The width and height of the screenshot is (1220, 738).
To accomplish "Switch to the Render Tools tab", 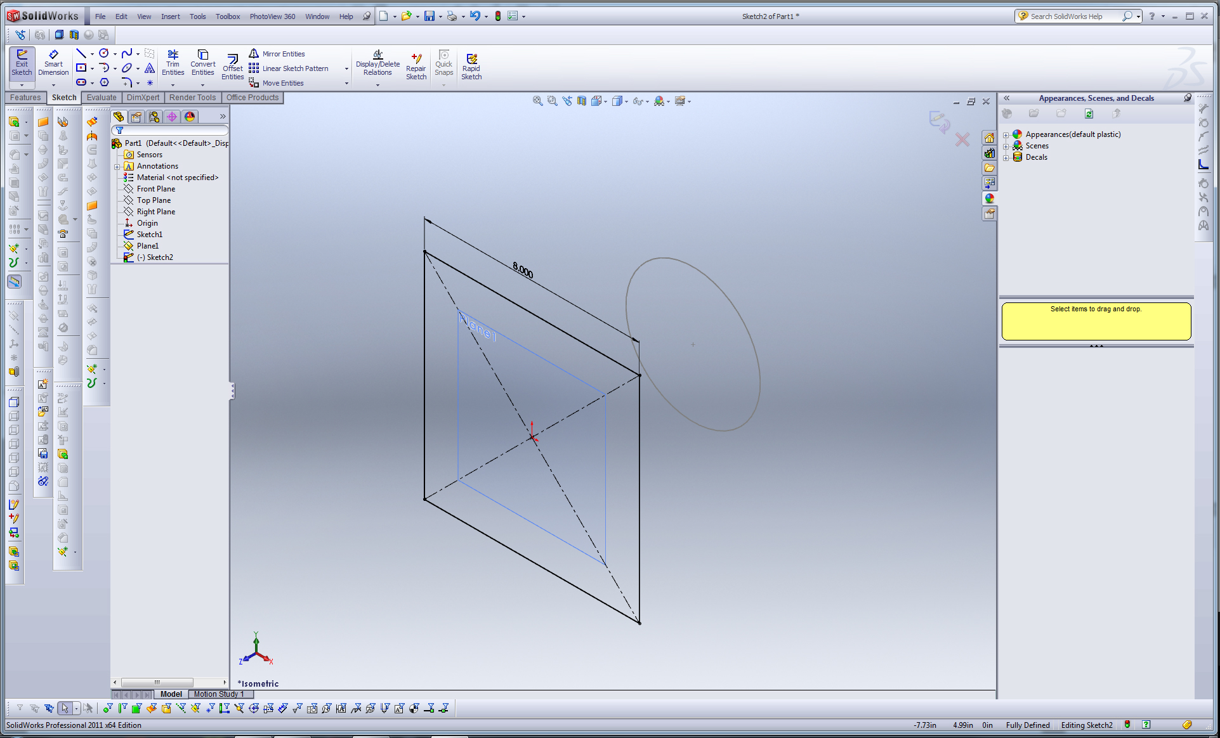I will point(192,98).
